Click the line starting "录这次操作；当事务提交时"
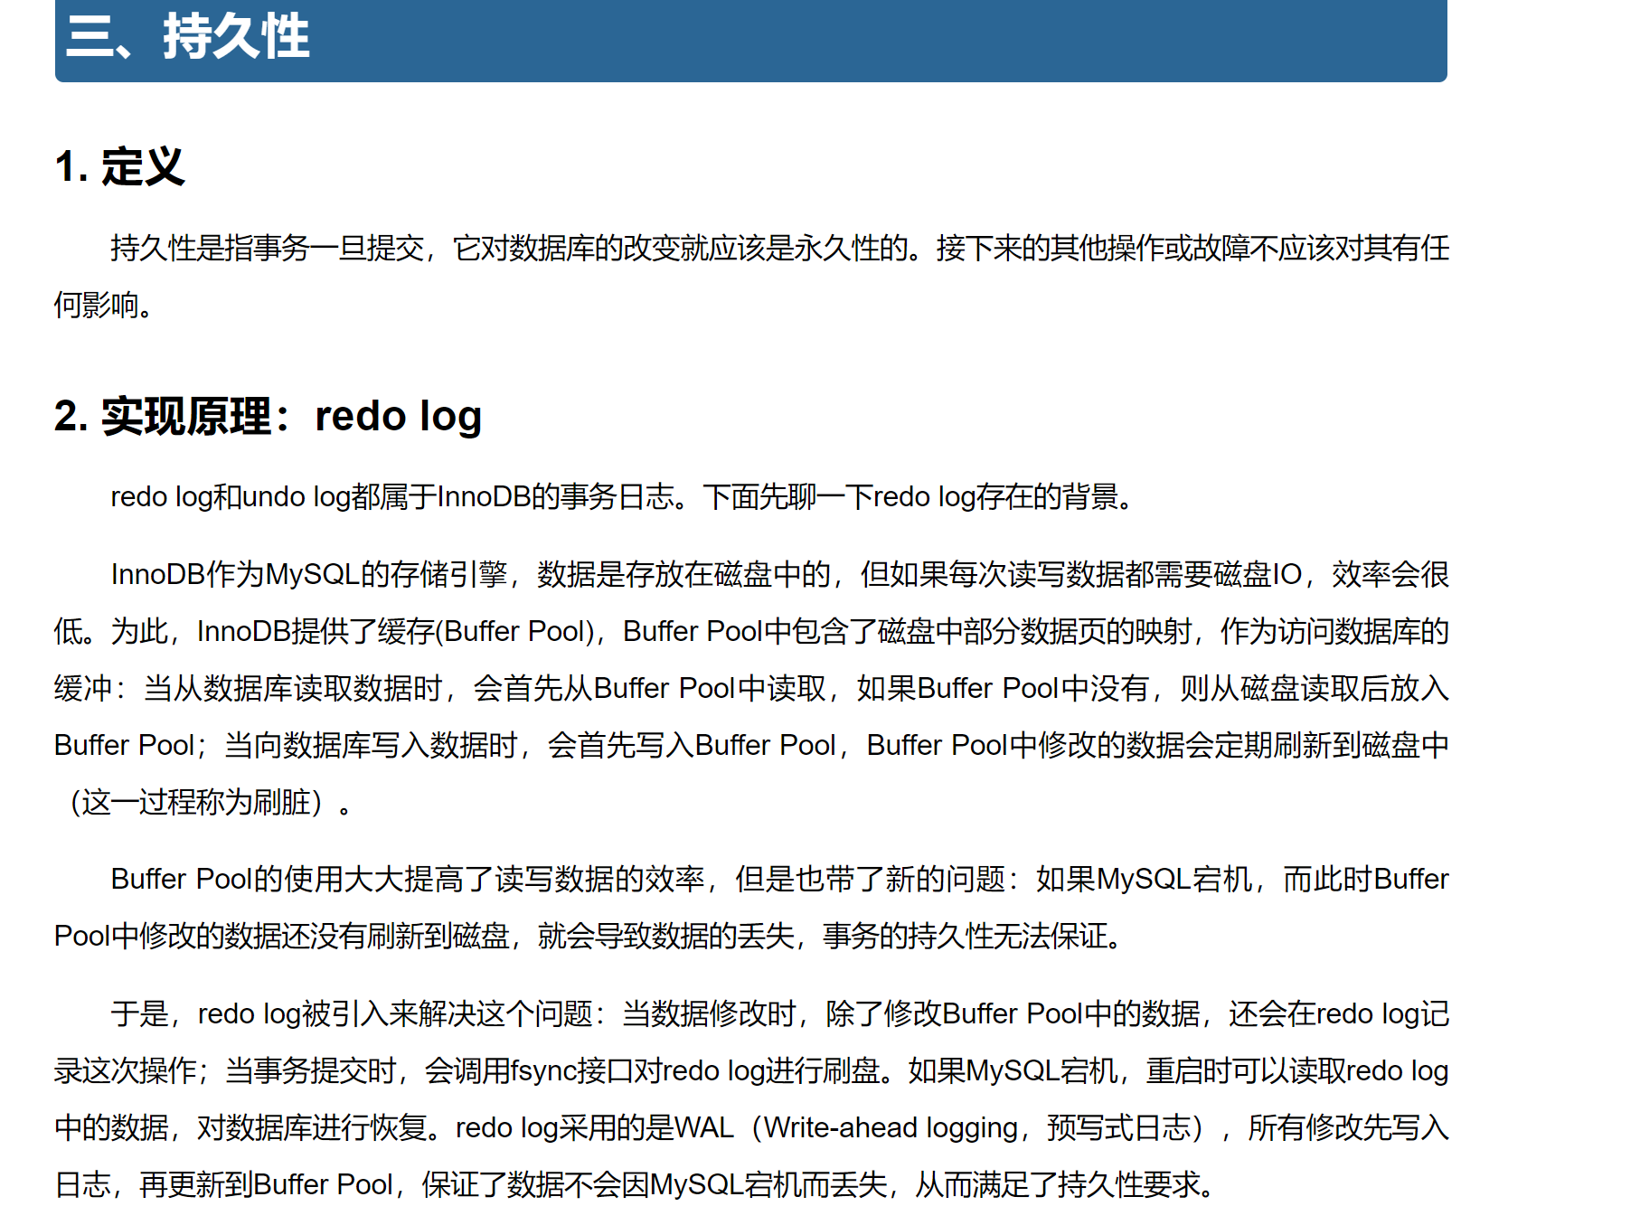Screen dimensions: 1640x1225 coord(751,1070)
